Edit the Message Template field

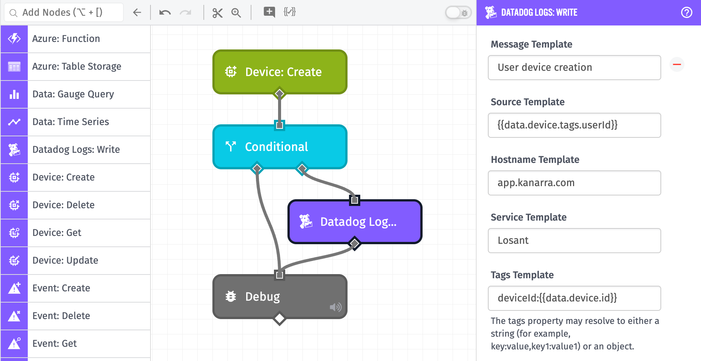pyautogui.click(x=574, y=67)
